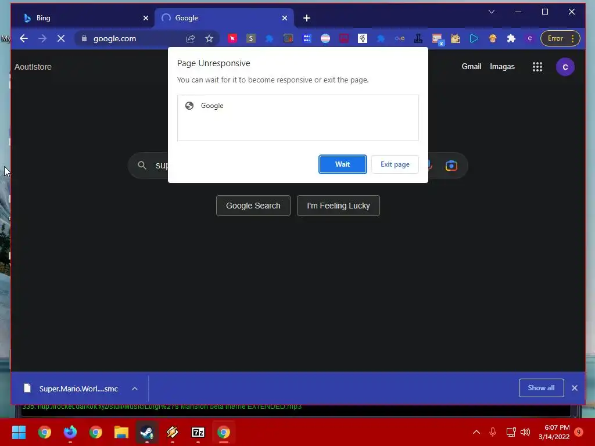Click the share this page icon
The height and width of the screenshot is (446, 595).
[191, 38]
